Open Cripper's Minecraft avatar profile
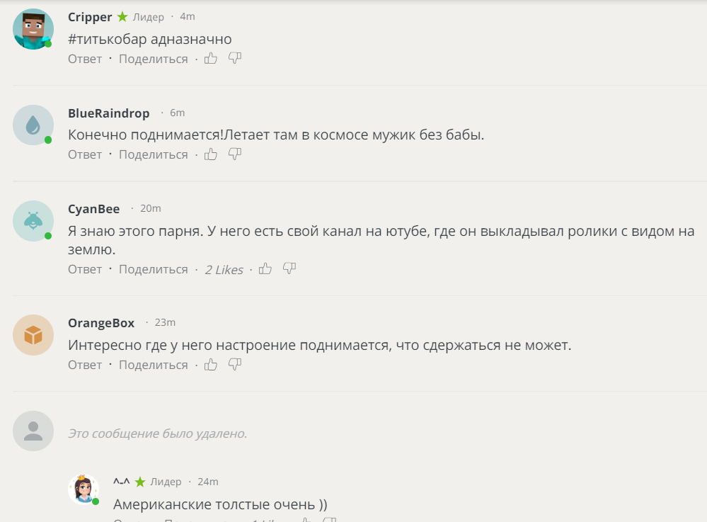Viewport: 707px width, 522px height. click(x=33, y=29)
